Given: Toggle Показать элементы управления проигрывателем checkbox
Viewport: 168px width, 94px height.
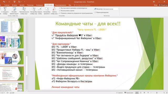Looking at the screenshot, I should click(x=60, y=13).
